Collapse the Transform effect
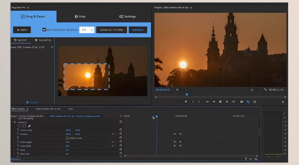The image size is (299, 165). point(12,122)
